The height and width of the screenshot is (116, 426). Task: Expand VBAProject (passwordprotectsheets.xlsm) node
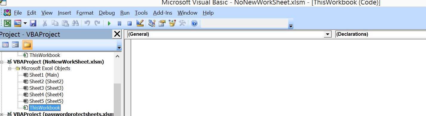[x=2, y=114]
